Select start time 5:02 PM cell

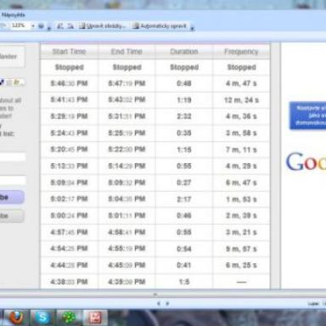pos(69,199)
